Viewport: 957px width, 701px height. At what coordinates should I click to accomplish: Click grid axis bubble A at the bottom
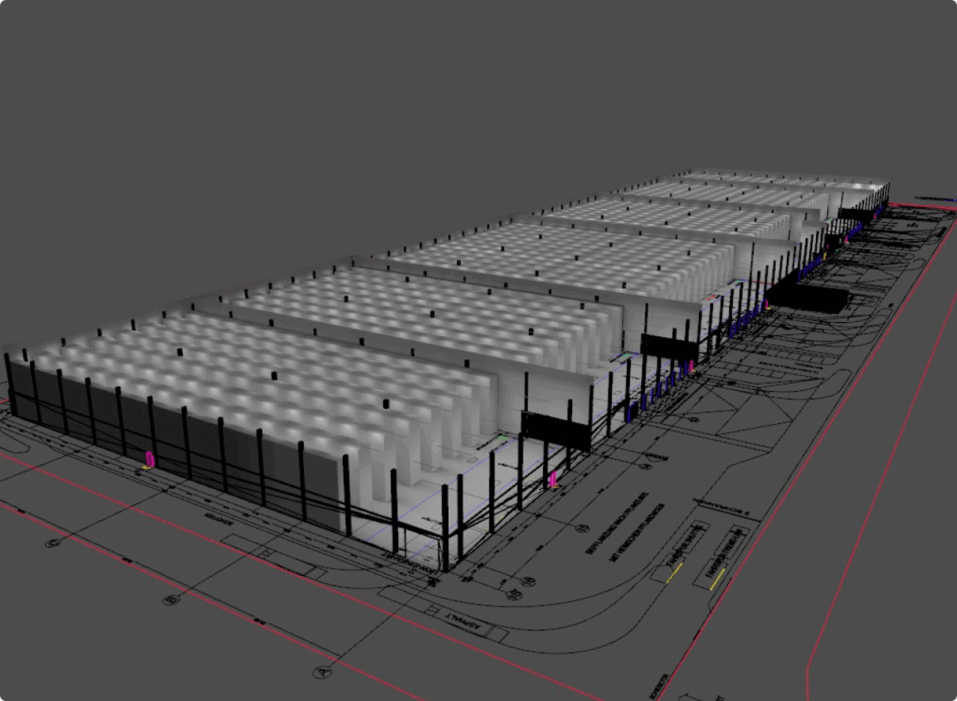click(x=322, y=670)
